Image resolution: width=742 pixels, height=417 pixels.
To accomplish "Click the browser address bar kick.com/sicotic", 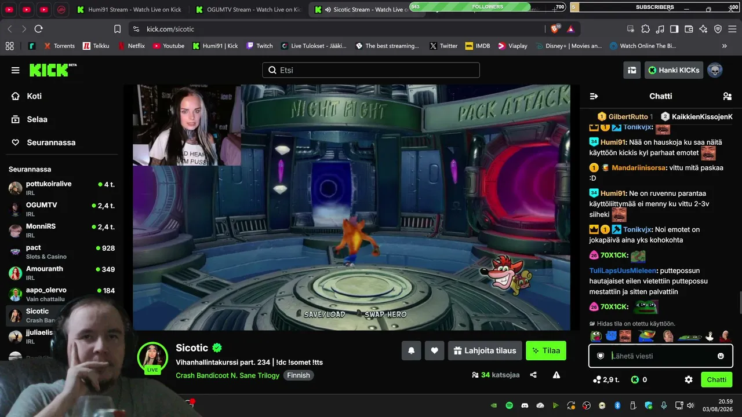I will 336,29.
